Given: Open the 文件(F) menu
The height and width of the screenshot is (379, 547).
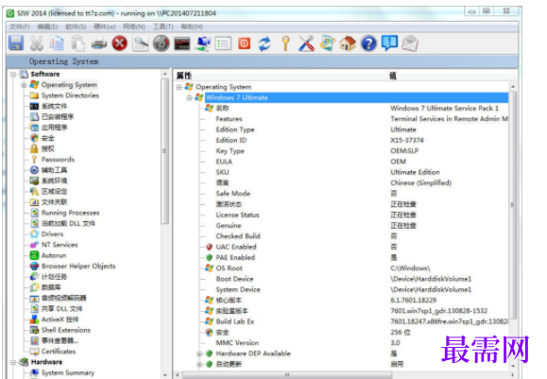Looking at the screenshot, I should [x=20, y=26].
